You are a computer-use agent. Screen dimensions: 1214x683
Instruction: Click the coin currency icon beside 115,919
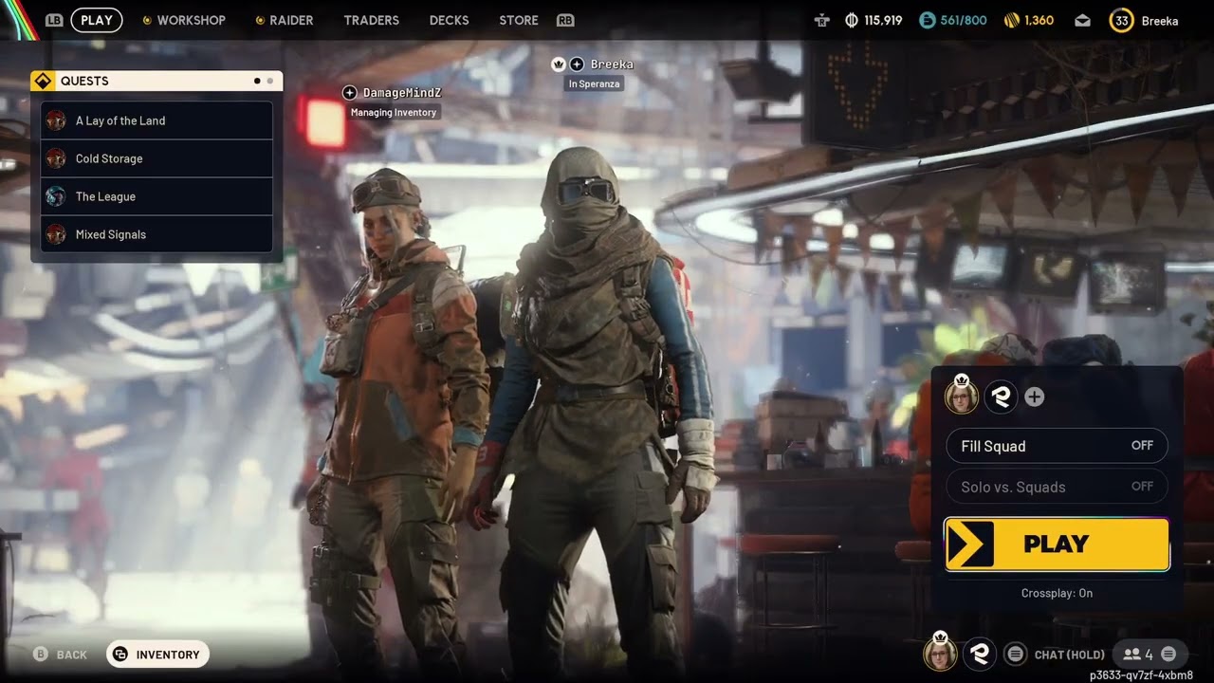pyautogui.click(x=852, y=20)
